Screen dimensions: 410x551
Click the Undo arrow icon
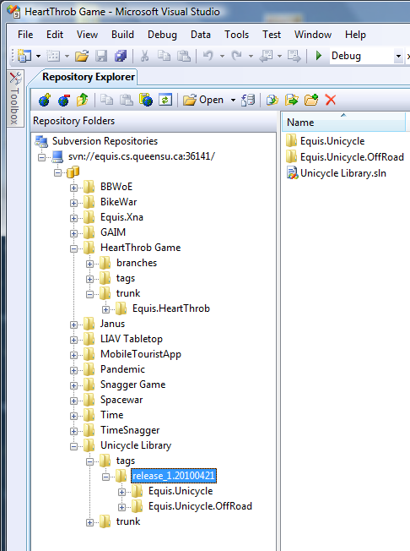pos(208,56)
